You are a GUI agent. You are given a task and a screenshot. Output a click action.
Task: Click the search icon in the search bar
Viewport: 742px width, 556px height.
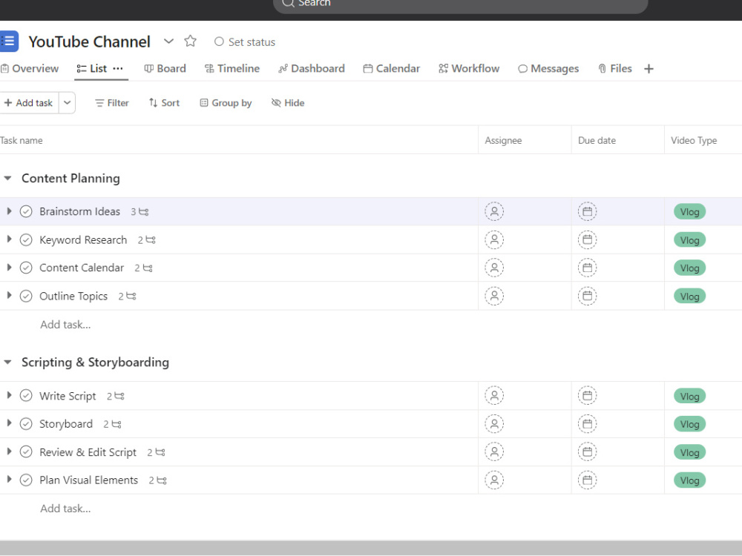[287, 4]
